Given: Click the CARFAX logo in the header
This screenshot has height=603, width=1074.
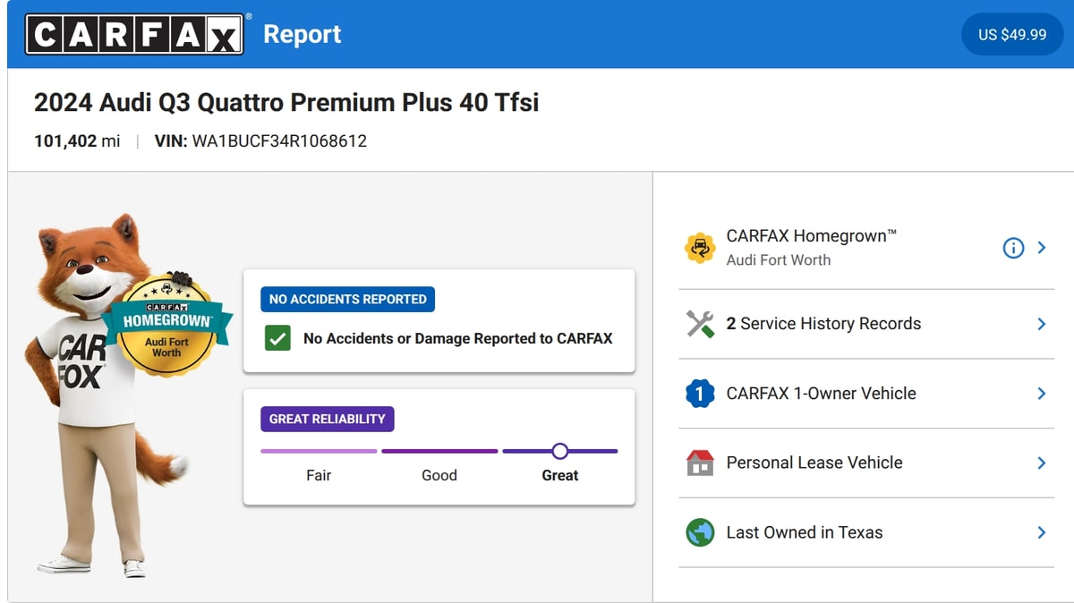Looking at the screenshot, I should tap(134, 34).
